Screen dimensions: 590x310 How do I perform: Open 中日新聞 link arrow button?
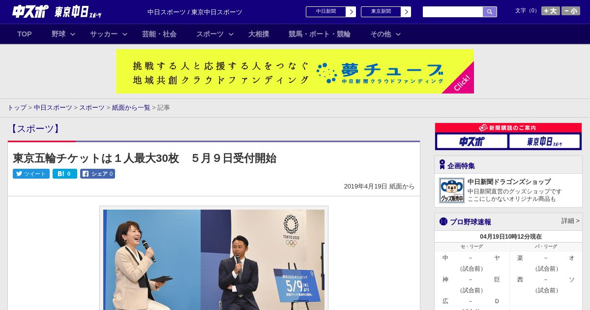click(351, 12)
